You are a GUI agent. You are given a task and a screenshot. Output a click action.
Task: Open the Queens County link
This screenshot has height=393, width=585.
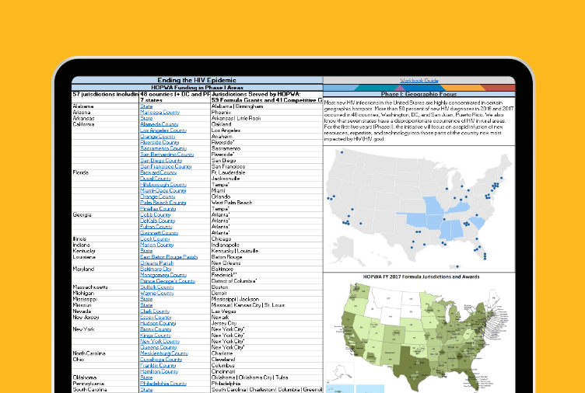pyautogui.click(x=158, y=347)
